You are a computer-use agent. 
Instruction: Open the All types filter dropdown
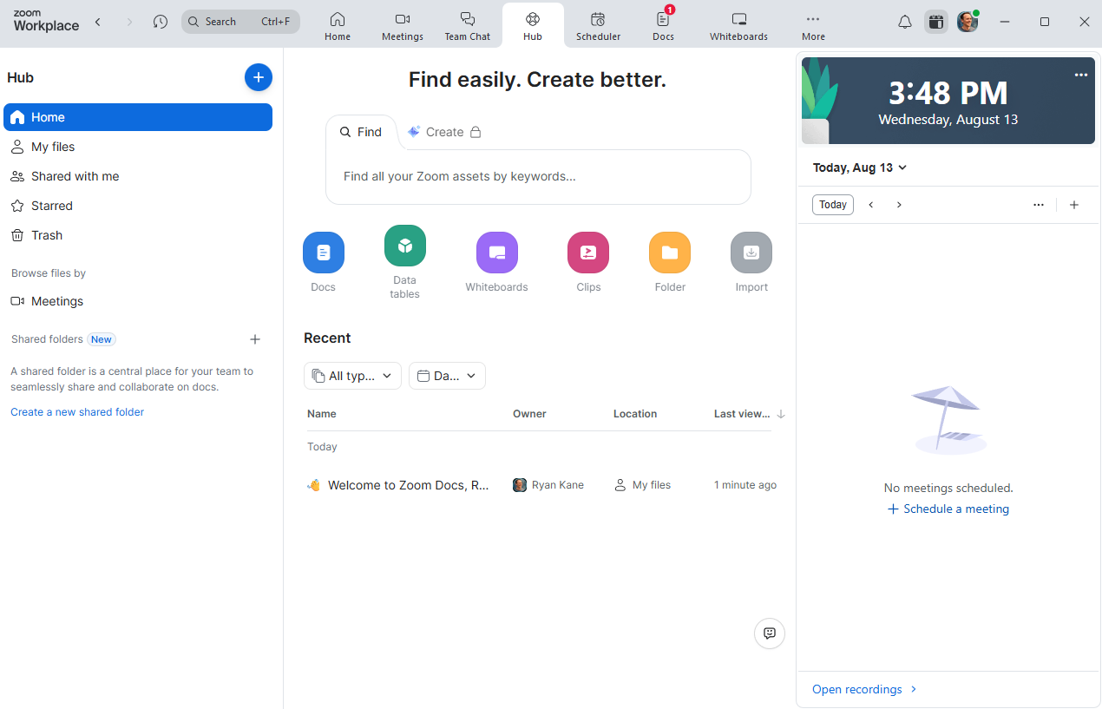pyautogui.click(x=352, y=376)
